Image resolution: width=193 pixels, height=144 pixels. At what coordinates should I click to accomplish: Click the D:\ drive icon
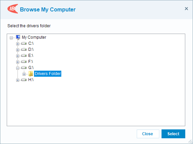[24, 49]
